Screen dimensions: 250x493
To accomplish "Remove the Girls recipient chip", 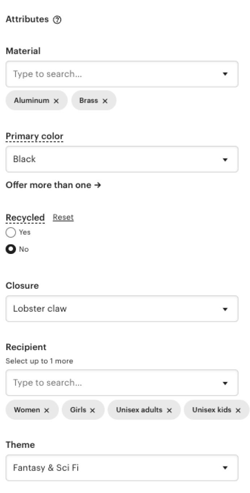I will tap(92, 410).
